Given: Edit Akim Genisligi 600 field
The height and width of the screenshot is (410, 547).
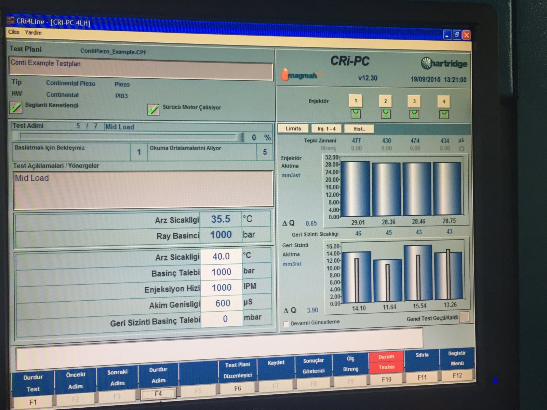Looking at the screenshot, I should (x=222, y=303).
